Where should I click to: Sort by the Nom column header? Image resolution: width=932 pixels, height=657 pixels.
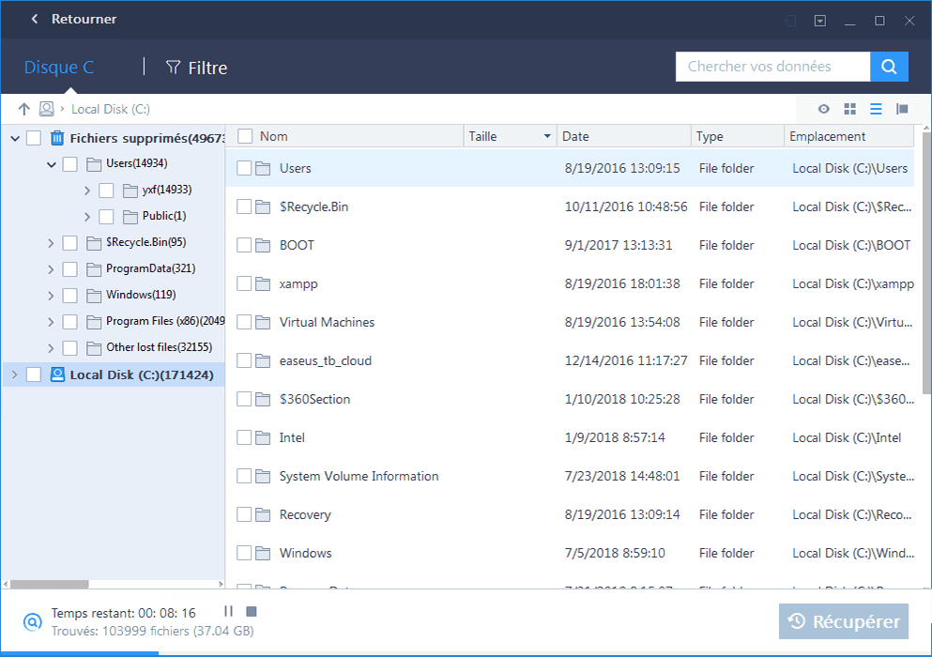point(273,136)
